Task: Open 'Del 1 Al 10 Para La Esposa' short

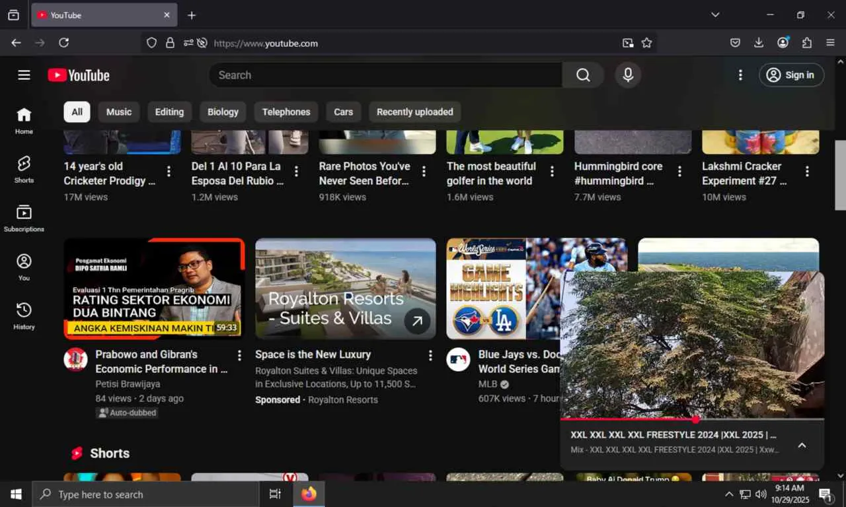Action: tap(237, 174)
